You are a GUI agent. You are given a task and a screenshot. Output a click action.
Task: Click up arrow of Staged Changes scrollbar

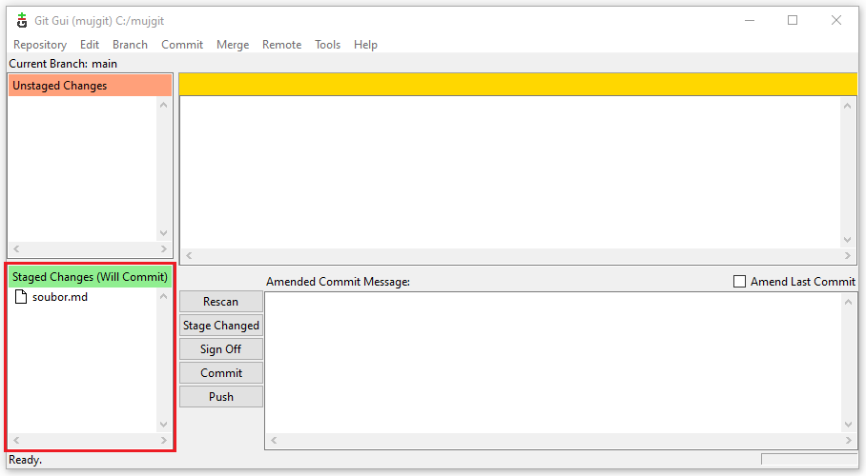(x=163, y=297)
